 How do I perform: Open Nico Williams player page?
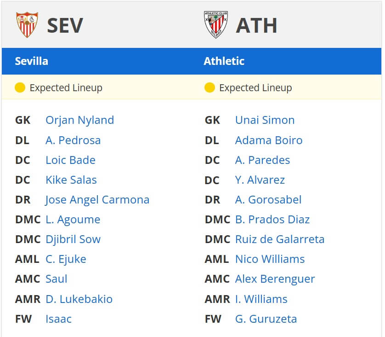coord(270,259)
